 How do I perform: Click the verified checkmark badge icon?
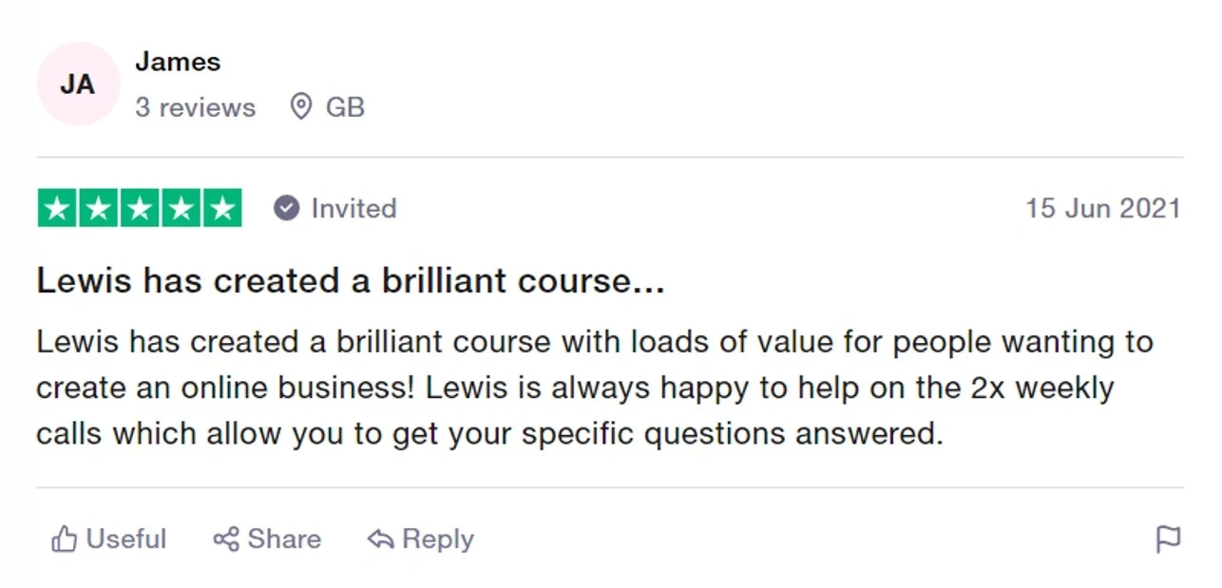[x=286, y=208]
